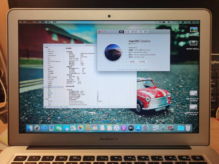219x164 pixels.
Task: Open the Apple menu
Action: coord(22,22)
